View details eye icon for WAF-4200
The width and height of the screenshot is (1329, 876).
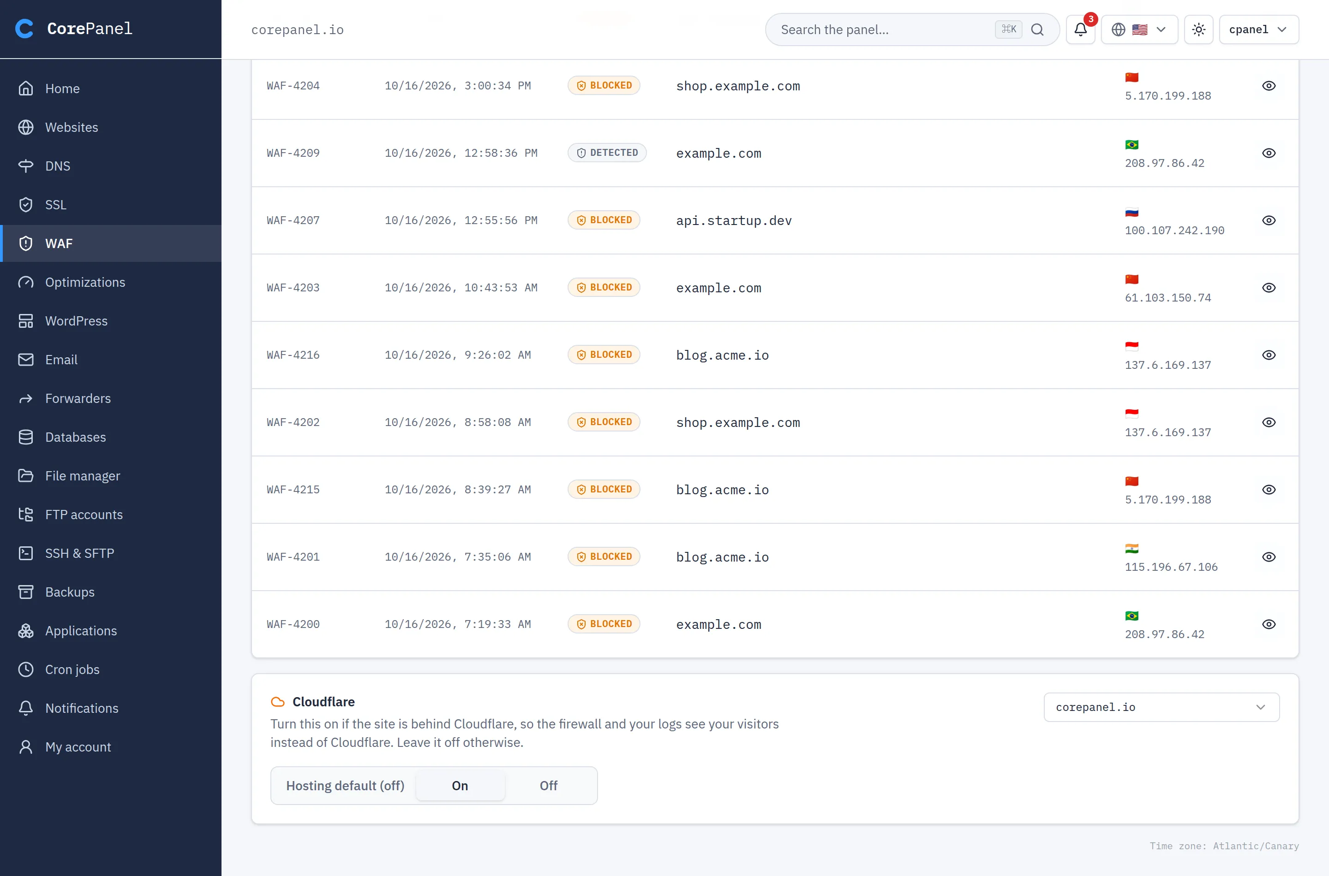[1269, 624]
